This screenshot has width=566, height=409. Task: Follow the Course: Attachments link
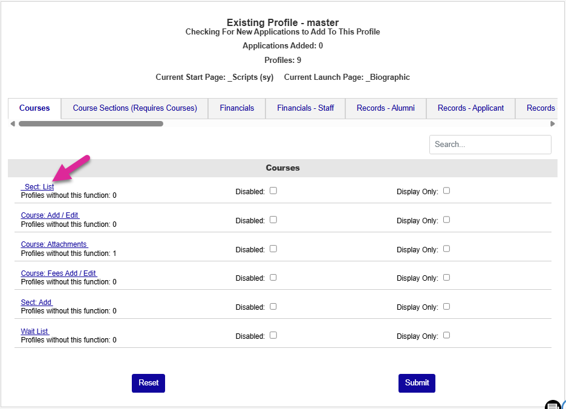click(54, 244)
